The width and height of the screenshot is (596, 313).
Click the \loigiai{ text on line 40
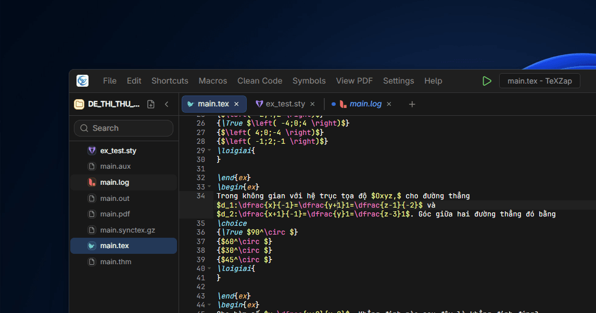[x=236, y=269]
